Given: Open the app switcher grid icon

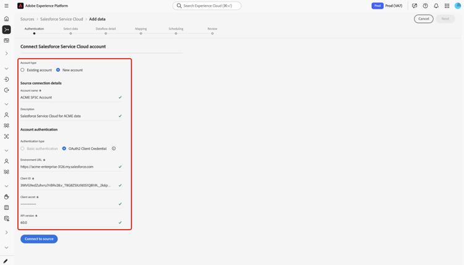Looking at the screenshot, I should tap(447, 6).
